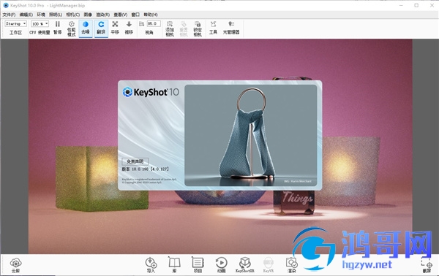This screenshot has height=276, width=439.
Task: Toggle the denoise (去噪) button
Action: (x=86, y=28)
